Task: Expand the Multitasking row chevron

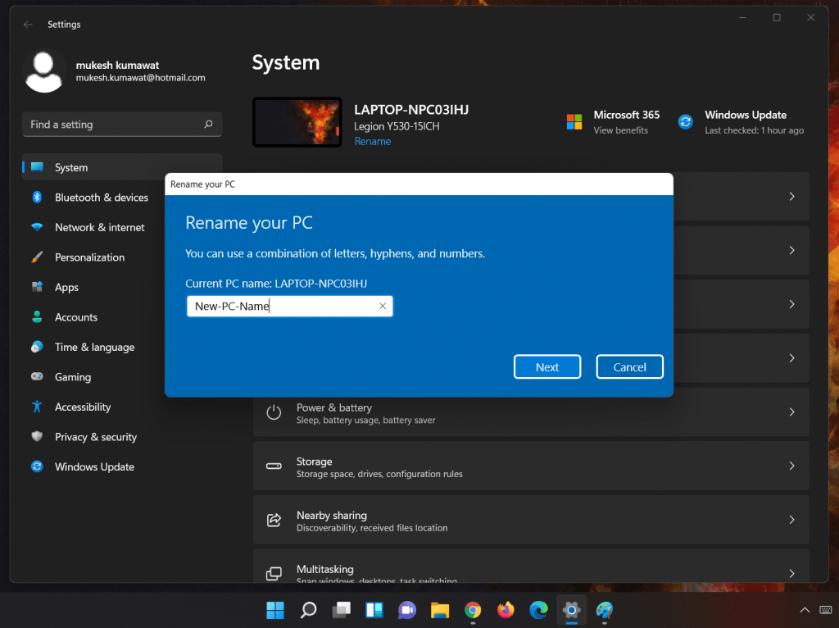Action: [791, 573]
